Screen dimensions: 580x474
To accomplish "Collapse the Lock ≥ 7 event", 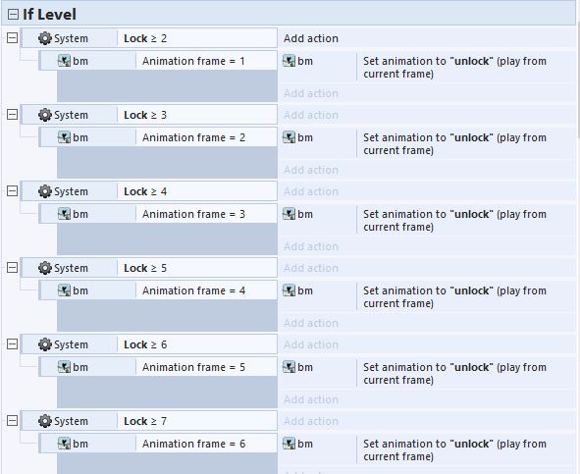I will pyautogui.click(x=12, y=420).
